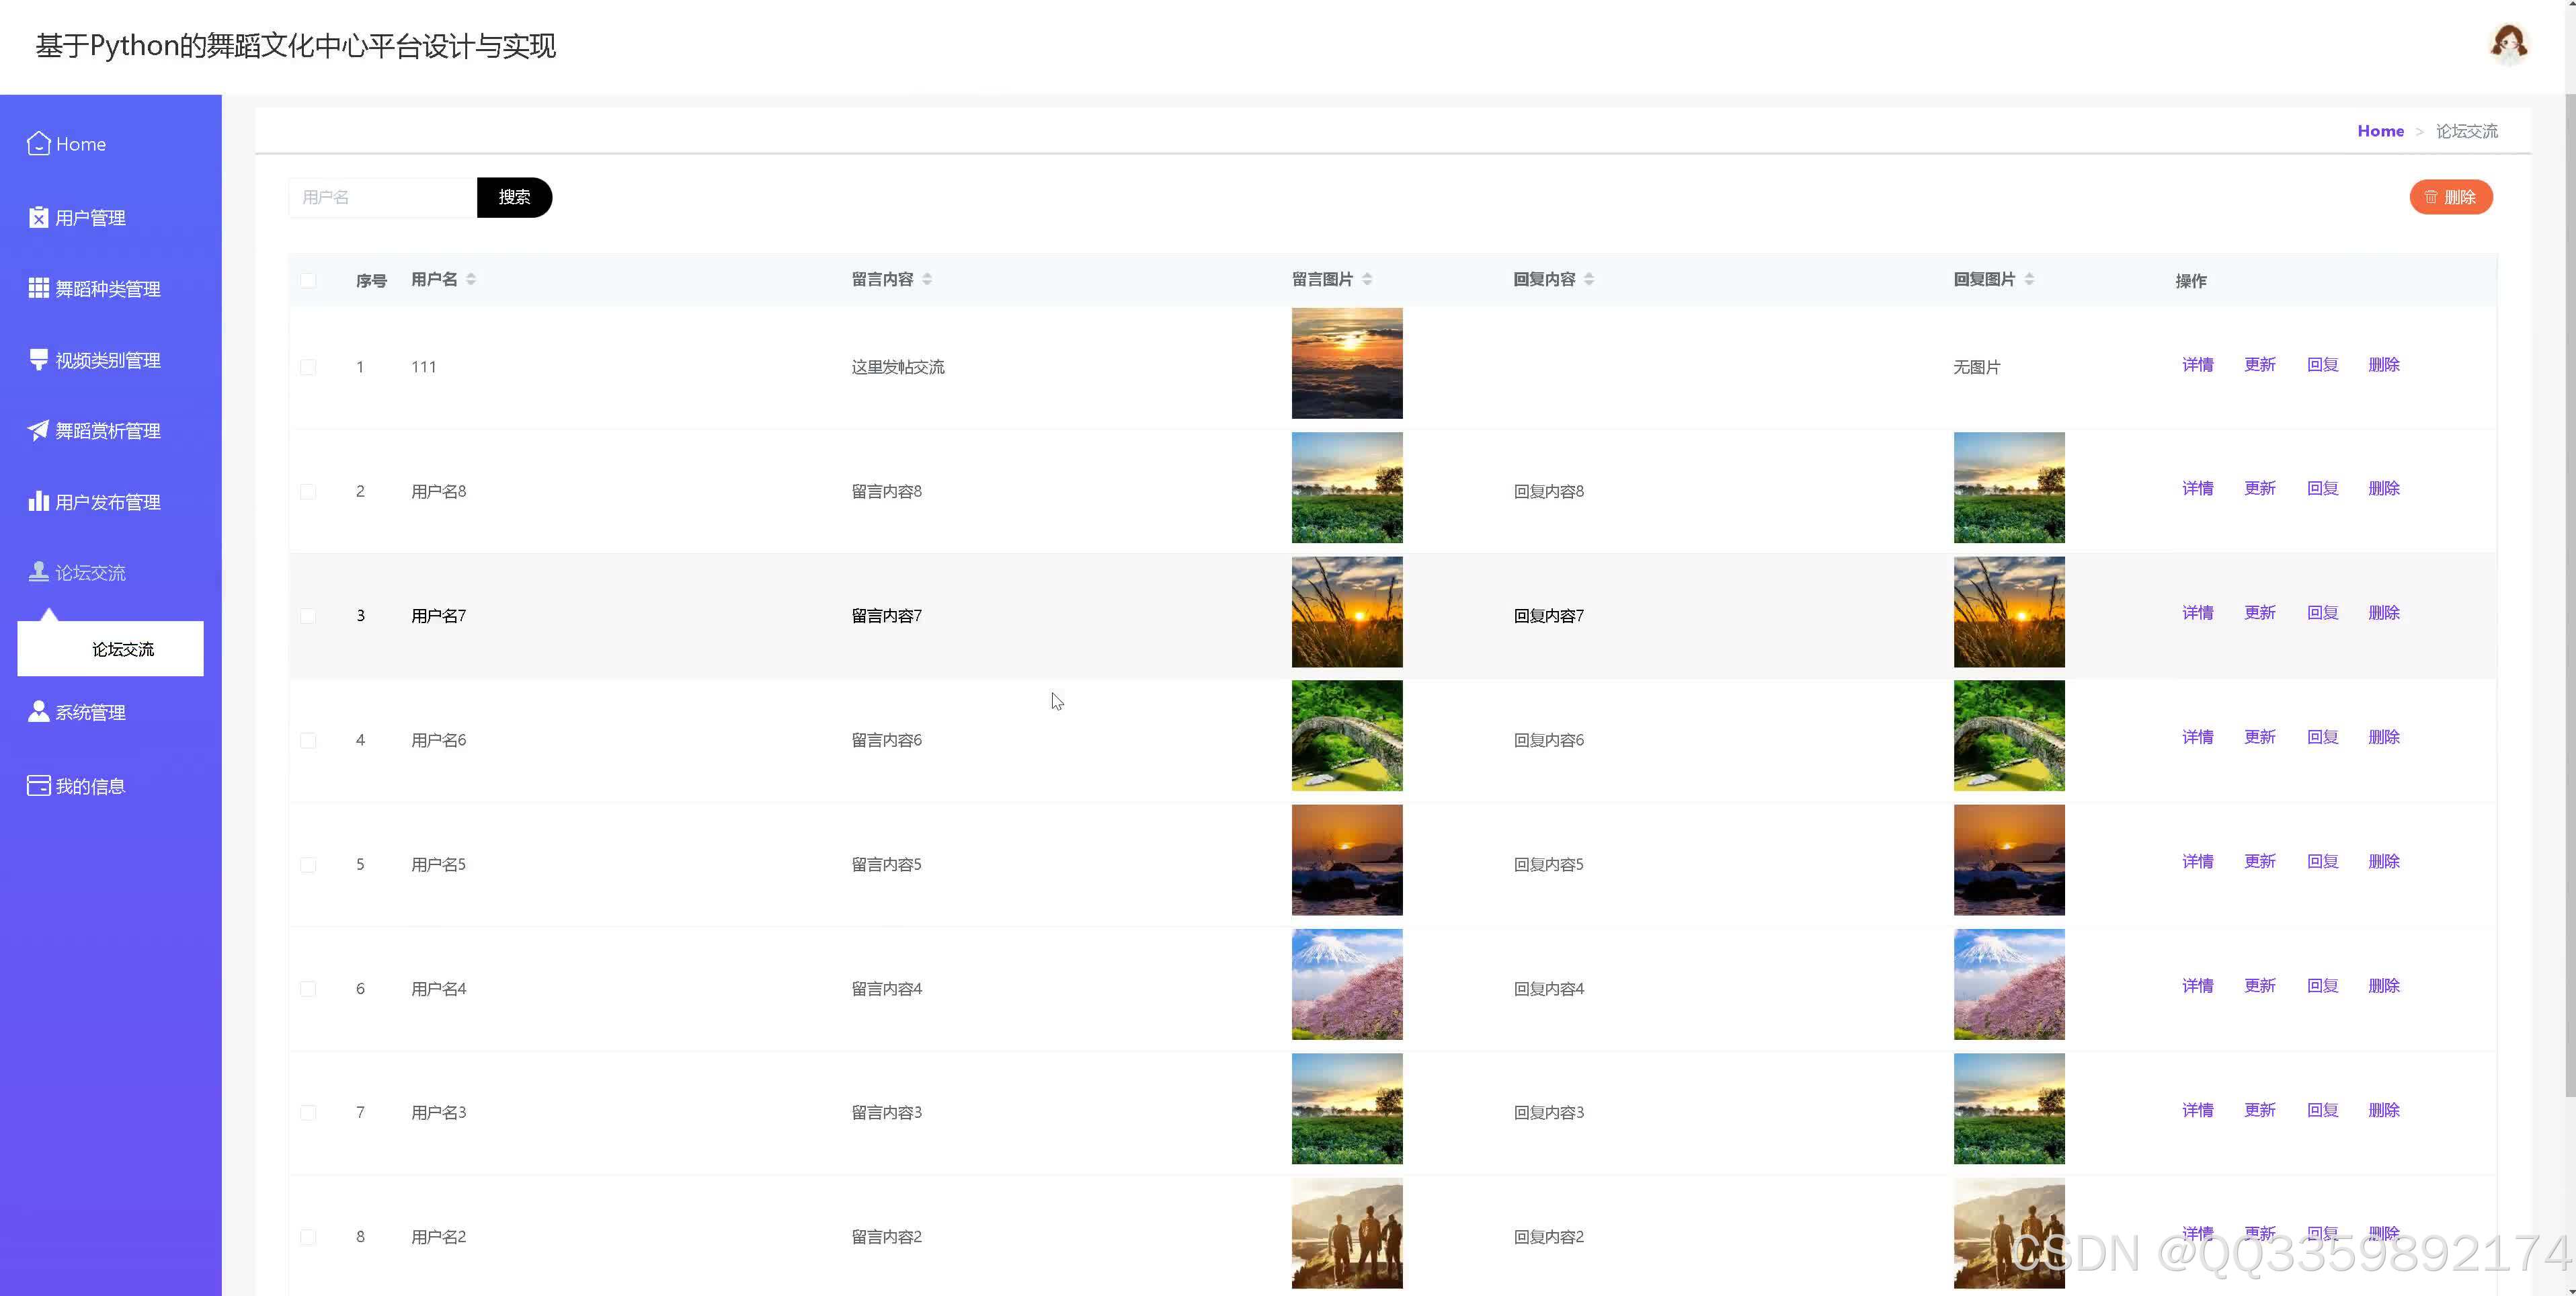
Task: Sort by 用户名 column arrows
Action: [471, 279]
